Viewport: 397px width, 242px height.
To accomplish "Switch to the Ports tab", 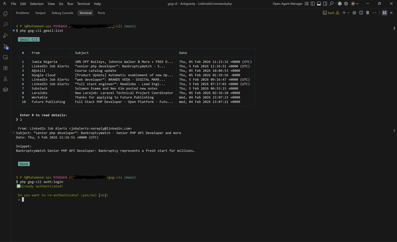I will pyautogui.click(x=101, y=13).
